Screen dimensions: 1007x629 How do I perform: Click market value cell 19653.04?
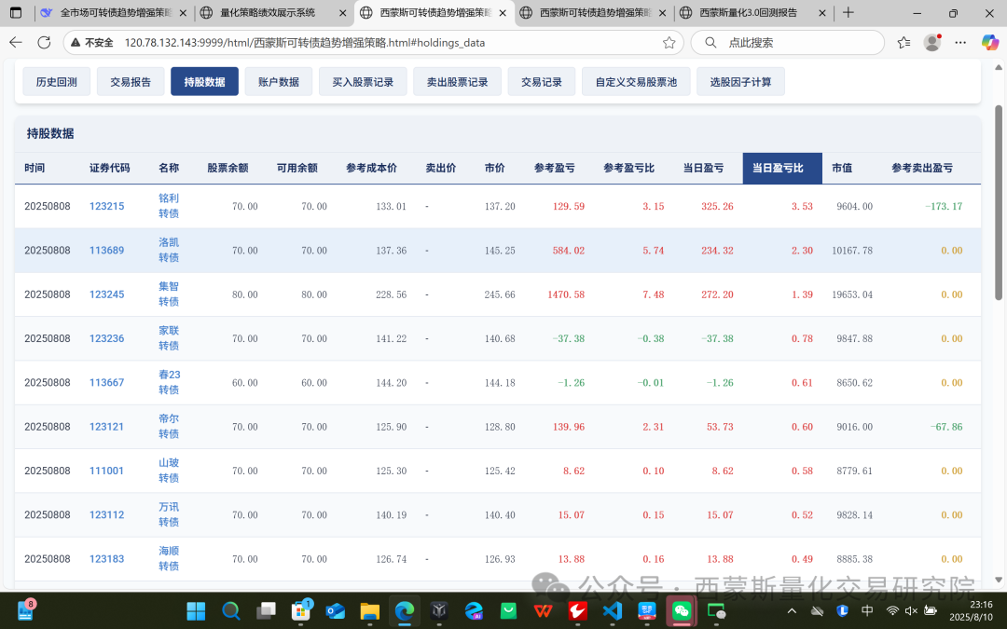click(852, 294)
